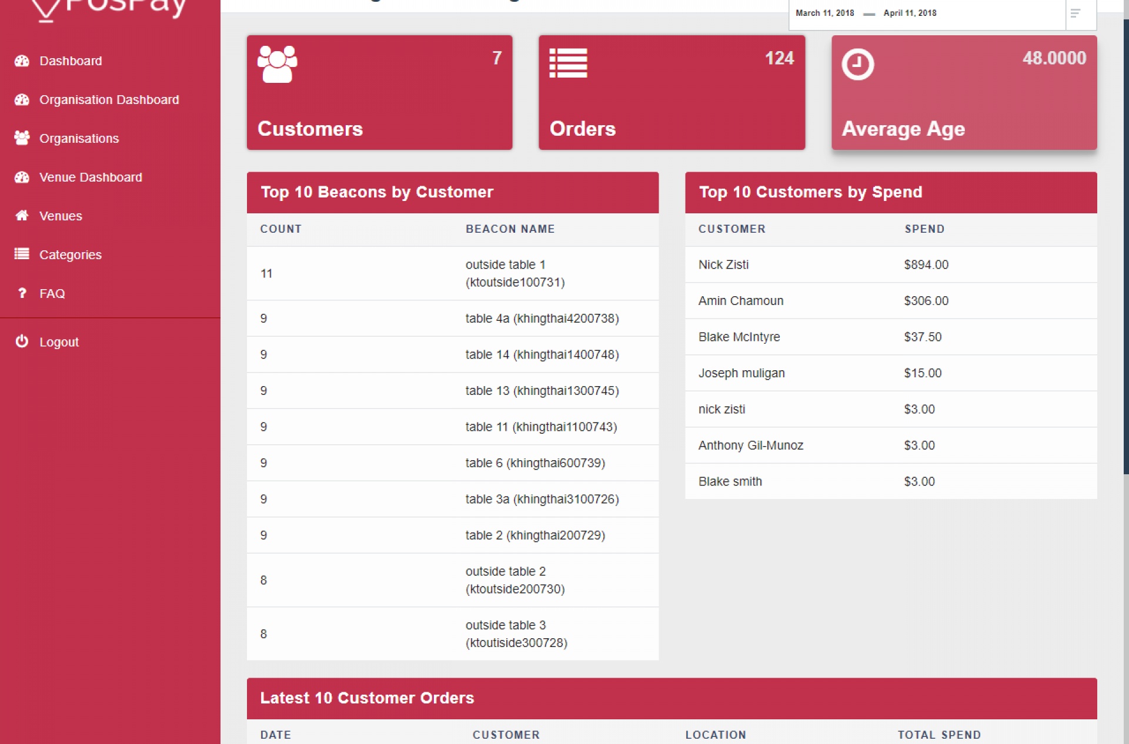
Task: Select row table 14 (khingthai1400748)
Action: [x=453, y=354]
